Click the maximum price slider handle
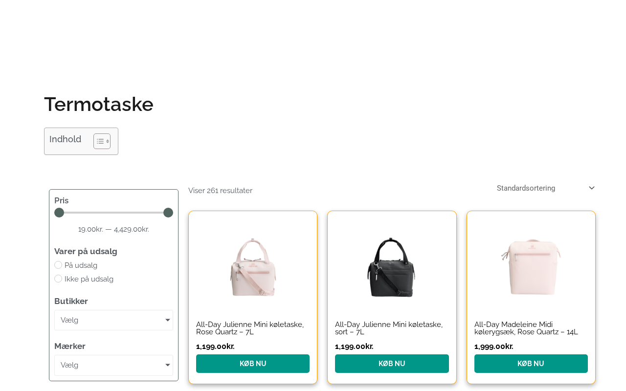 168,213
